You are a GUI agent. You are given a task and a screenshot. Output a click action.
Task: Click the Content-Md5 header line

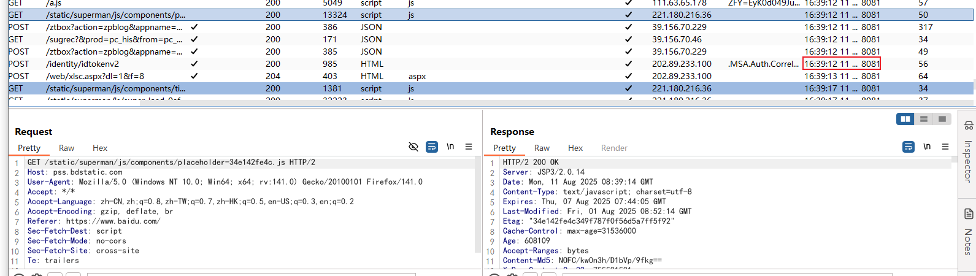click(x=582, y=261)
